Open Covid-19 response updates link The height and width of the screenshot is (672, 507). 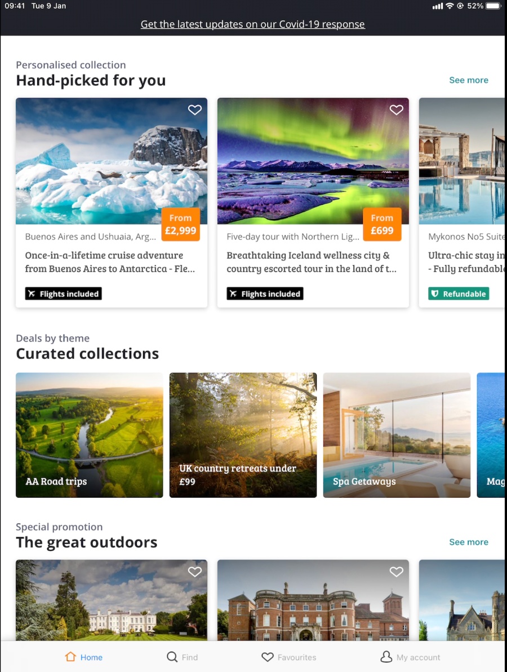click(253, 24)
